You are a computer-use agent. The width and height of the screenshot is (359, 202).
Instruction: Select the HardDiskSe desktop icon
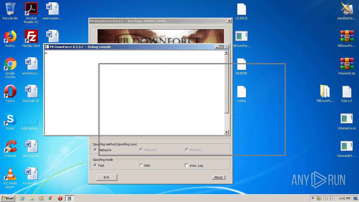tap(347, 11)
